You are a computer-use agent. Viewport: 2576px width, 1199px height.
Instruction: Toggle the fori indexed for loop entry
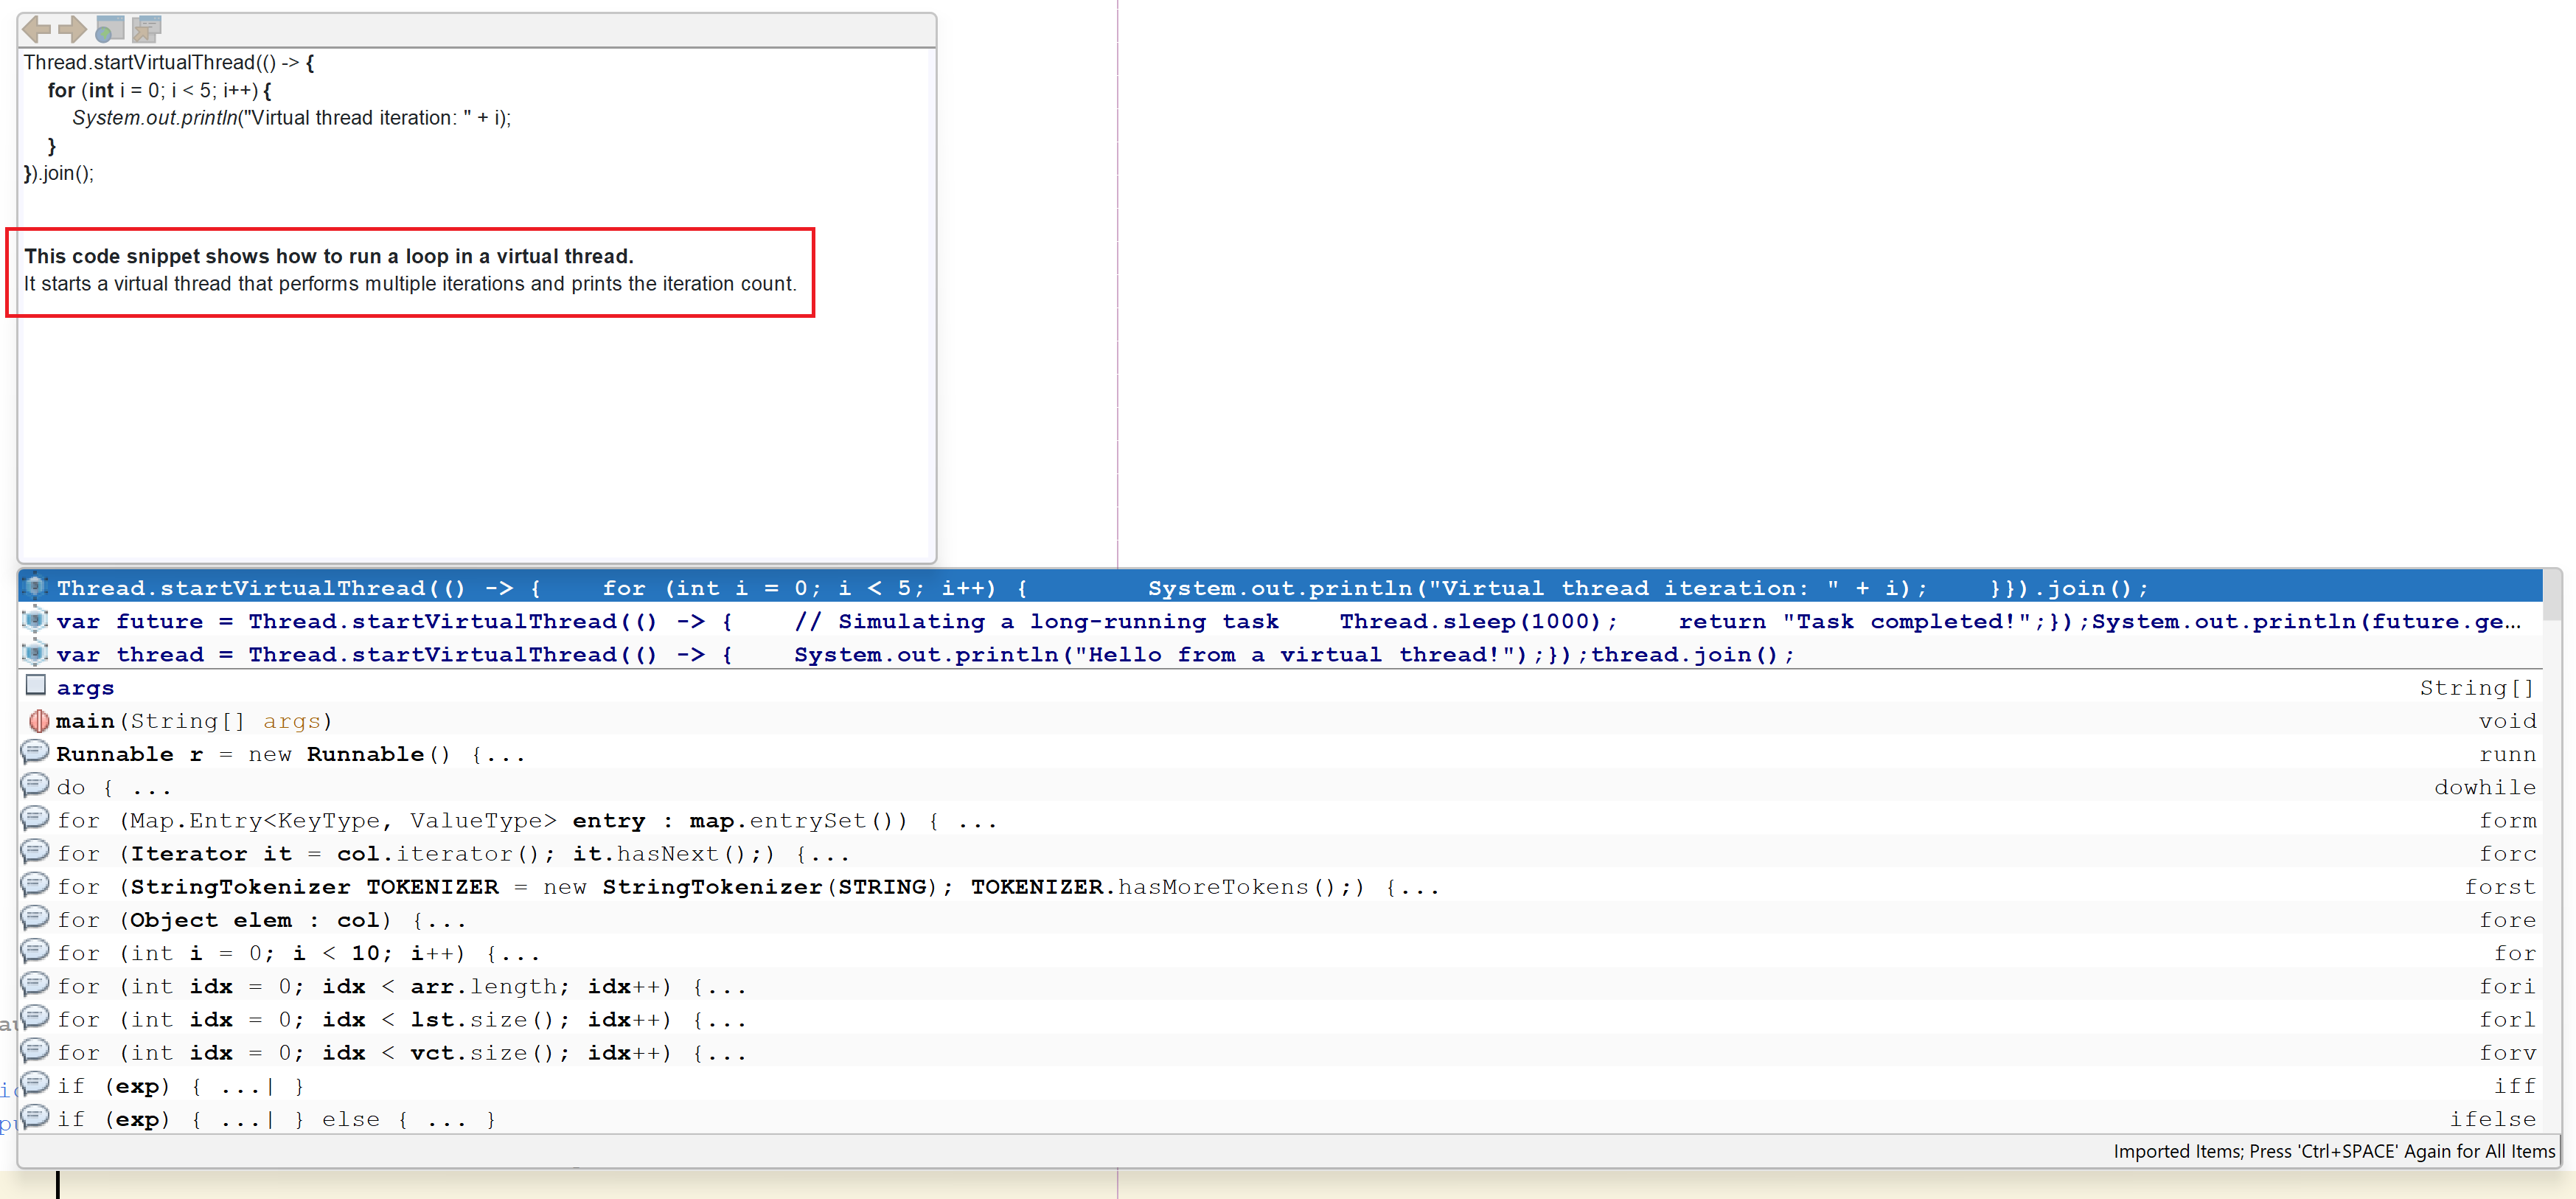pyautogui.click(x=1288, y=985)
